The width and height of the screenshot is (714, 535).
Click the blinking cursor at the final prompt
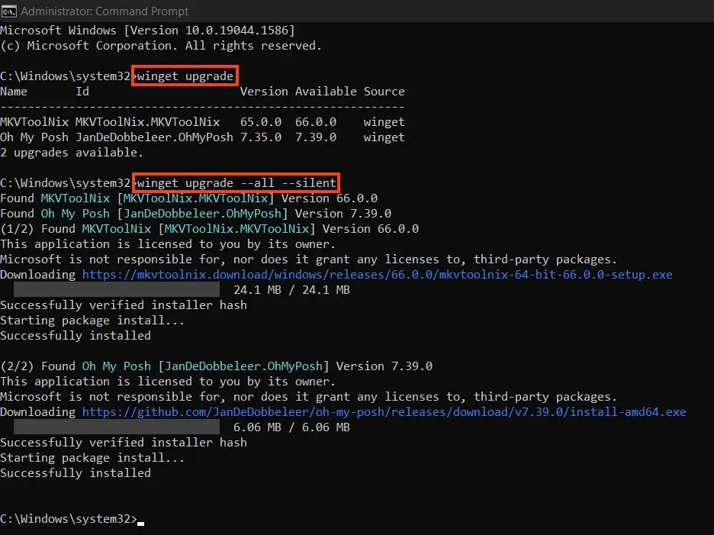(140, 521)
